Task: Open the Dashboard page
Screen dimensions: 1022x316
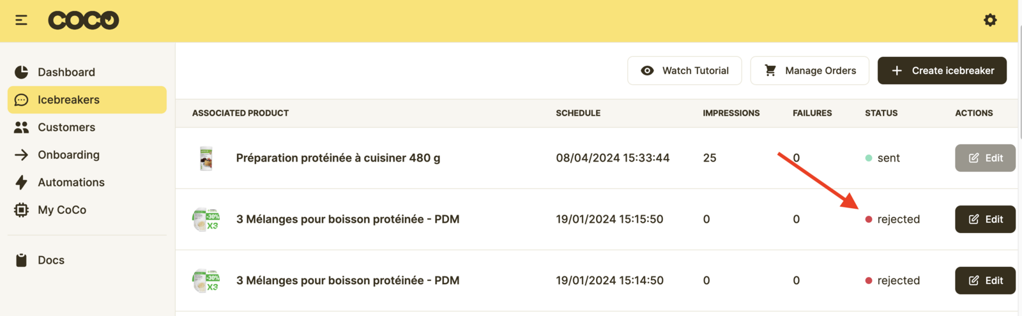Action: 66,72
